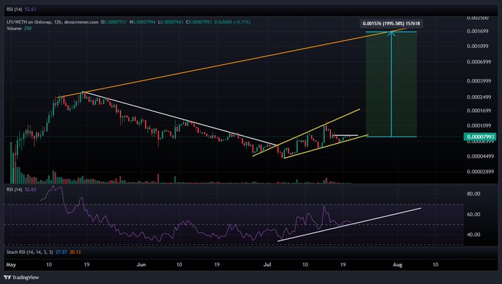Click the 0.001099 price axis label
Viewport: 502px width, 284px height.
pos(478,46)
